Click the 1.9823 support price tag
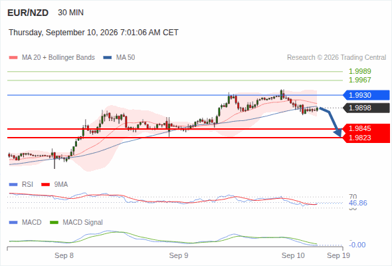 366,138
